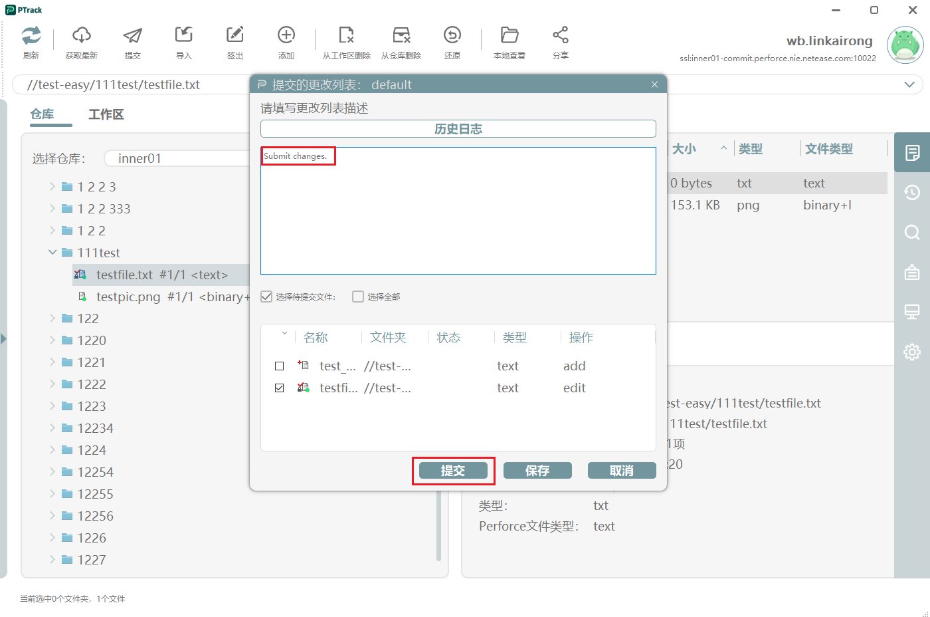Switch to the 仓库 tab

tap(42, 114)
